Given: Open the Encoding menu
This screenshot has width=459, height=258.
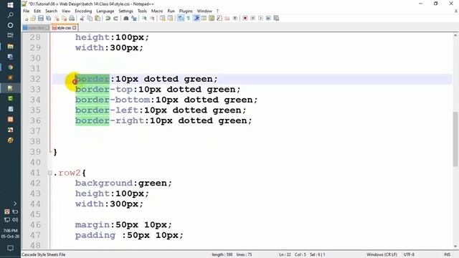Looking at the screenshot, I should (83, 11).
